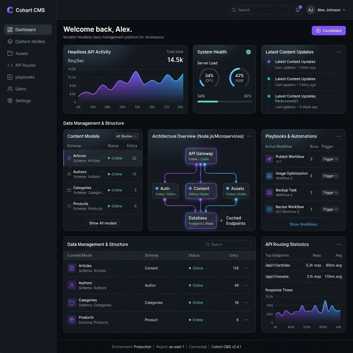353x353 pixels.
Task: Click the Data Management search field
Action: pos(227,244)
